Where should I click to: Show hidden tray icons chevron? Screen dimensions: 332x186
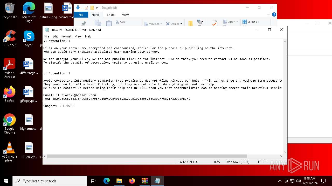[280, 181]
